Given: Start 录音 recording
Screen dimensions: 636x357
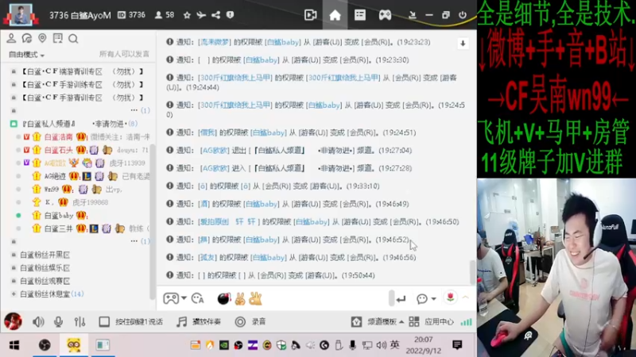Looking at the screenshot, I should click(x=250, y=322).
